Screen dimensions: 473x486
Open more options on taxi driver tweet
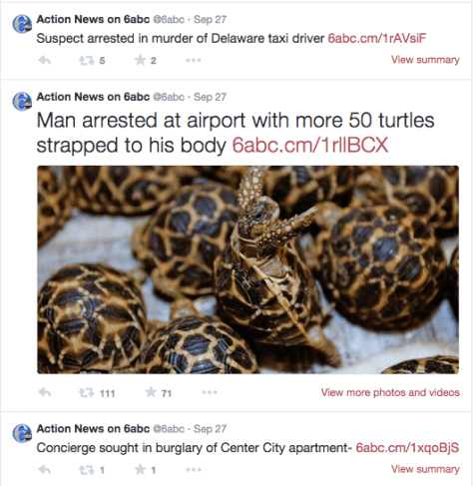[x=194, y=60]
